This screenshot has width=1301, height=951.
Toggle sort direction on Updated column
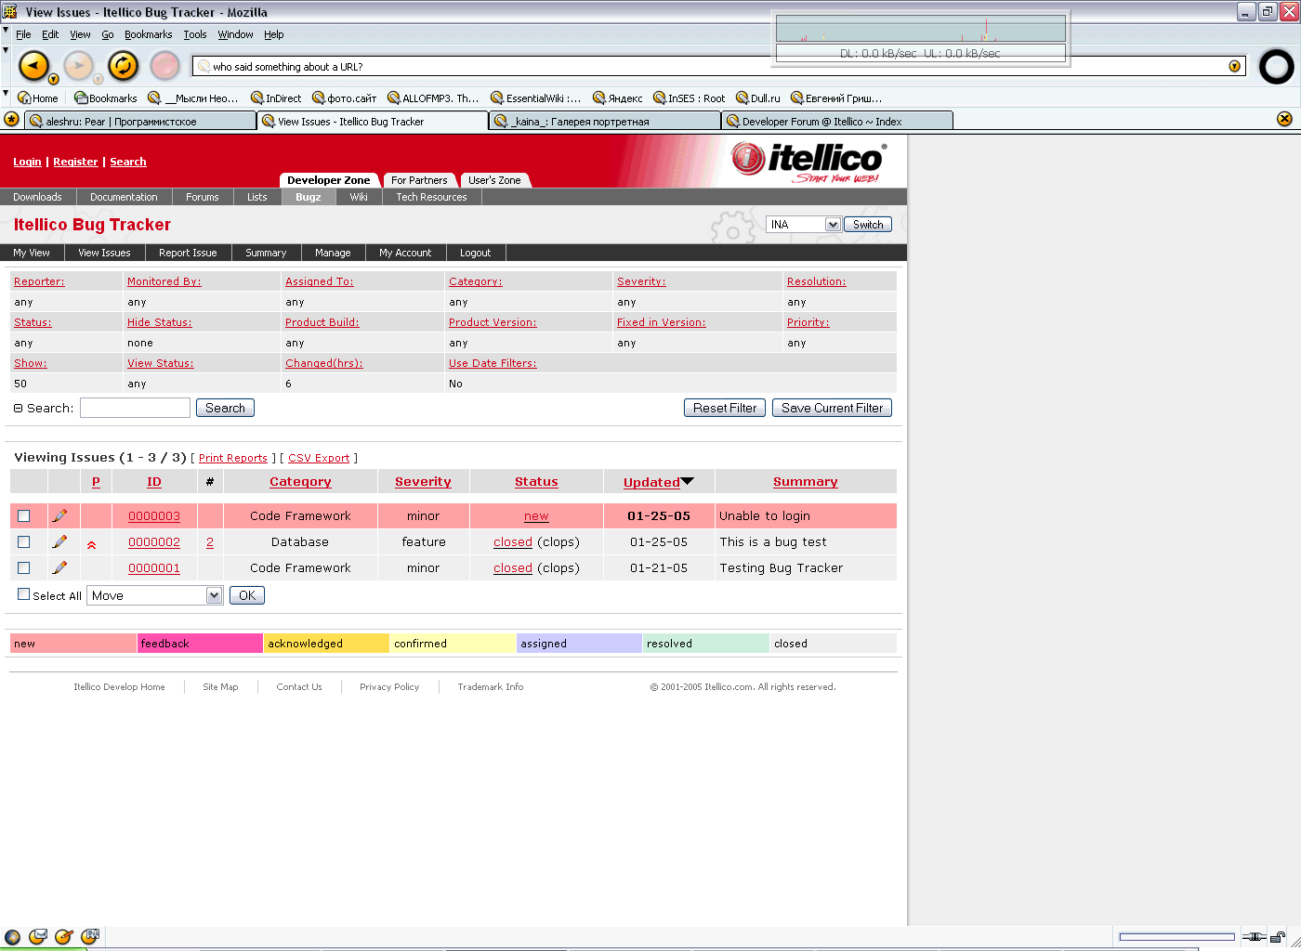click(x=688, y=481)
